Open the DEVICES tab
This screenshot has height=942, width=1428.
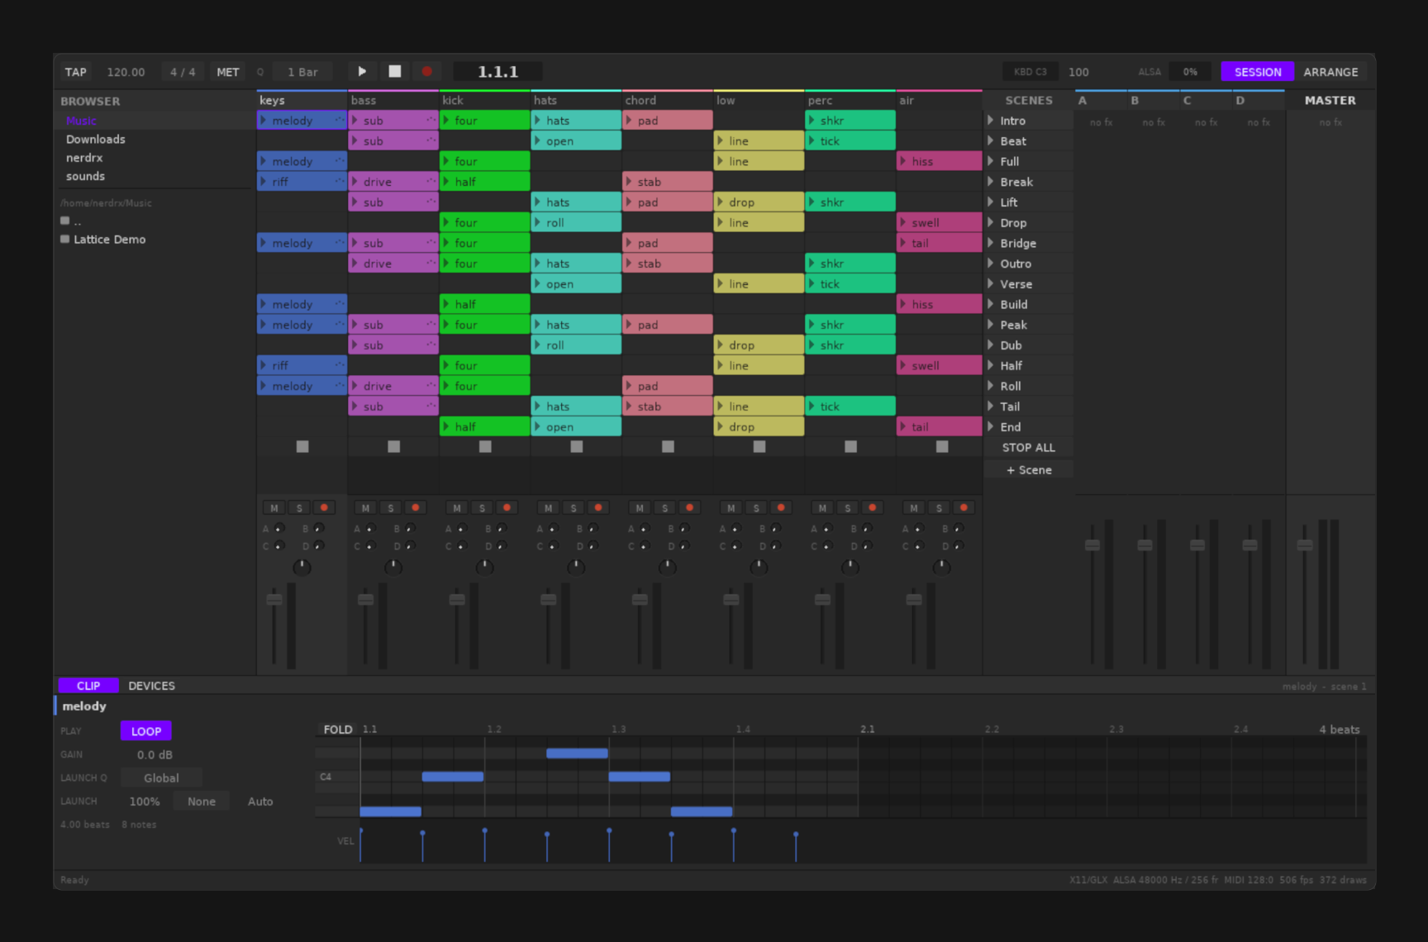pos(152,686)
